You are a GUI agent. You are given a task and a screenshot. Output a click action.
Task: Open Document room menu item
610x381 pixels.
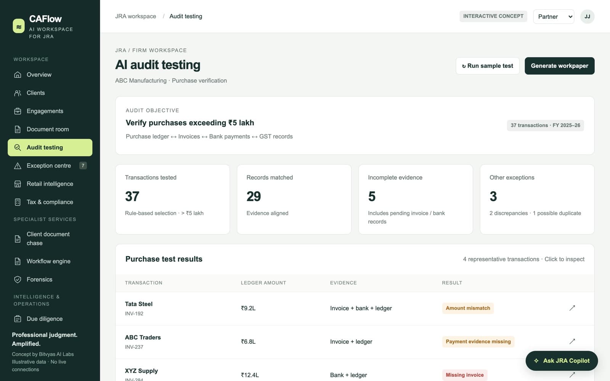tap(50, 129)
